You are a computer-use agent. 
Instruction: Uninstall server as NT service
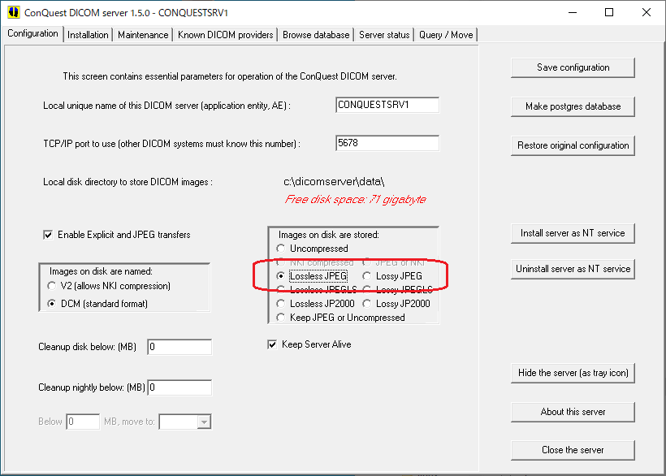pos(573,269)
